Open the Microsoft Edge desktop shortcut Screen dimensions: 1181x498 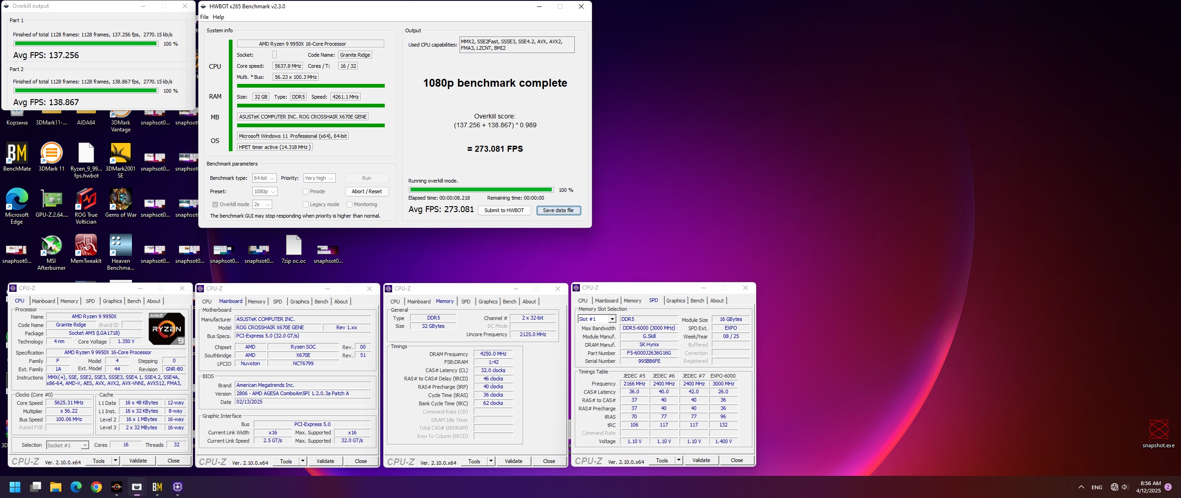pyautogui.click(x=17, y=206)
